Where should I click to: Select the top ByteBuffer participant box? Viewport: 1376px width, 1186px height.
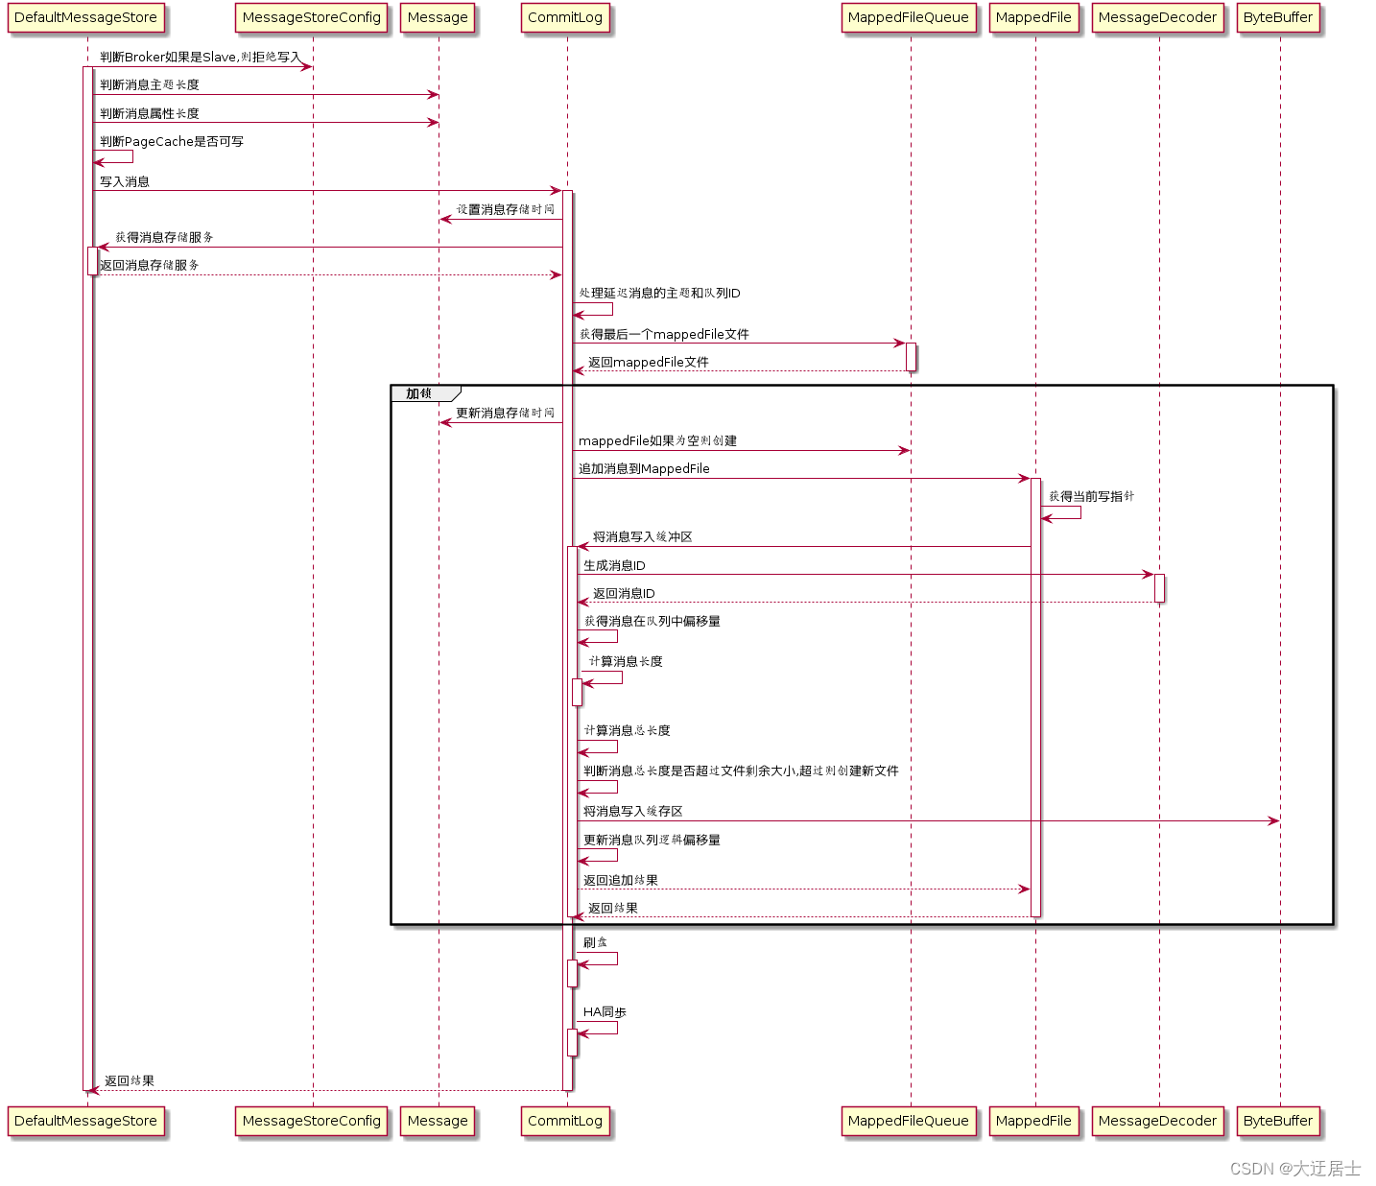(x=1278, y=18)
